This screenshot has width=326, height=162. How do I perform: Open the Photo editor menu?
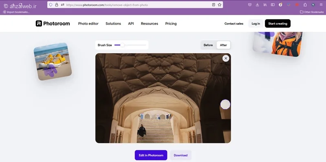(88, 24)
